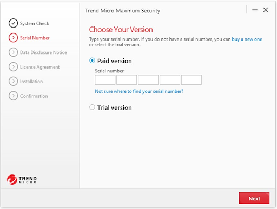Screen dimensions: 277x209
Task: Click the 'Trial version' label text
Action: (115, 107)
